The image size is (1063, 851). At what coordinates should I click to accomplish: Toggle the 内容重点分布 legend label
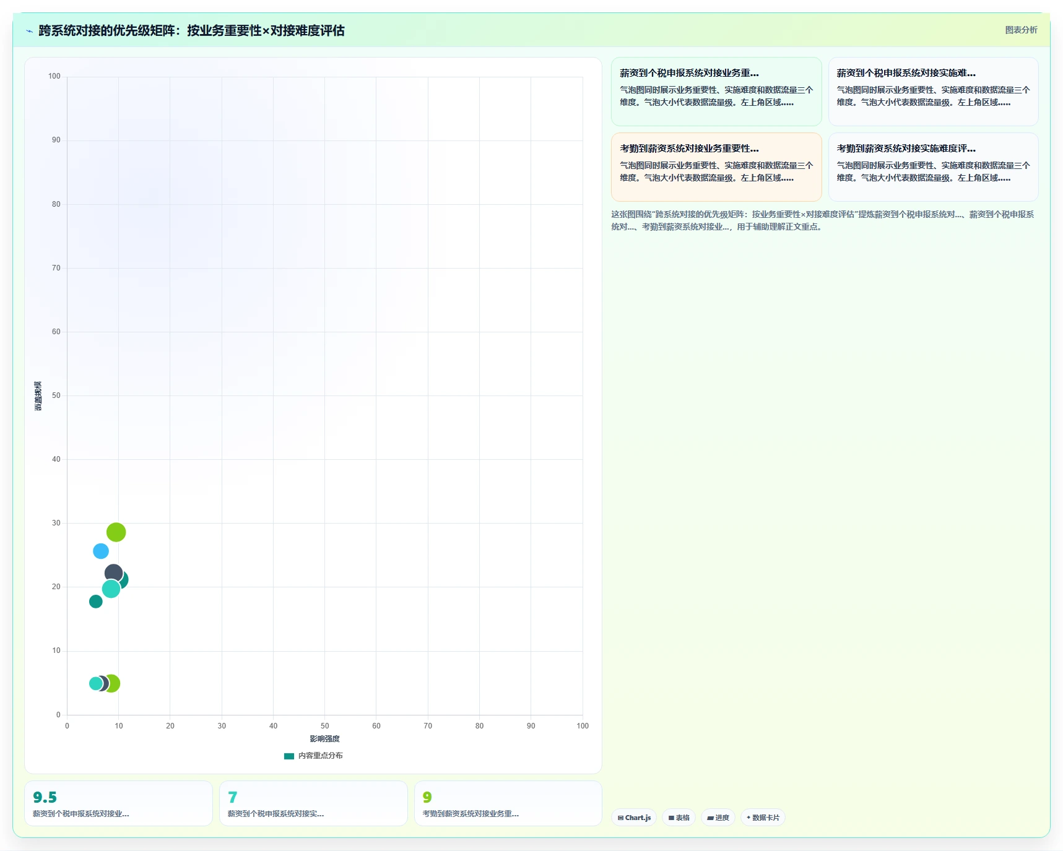click(x=320, y=756)
